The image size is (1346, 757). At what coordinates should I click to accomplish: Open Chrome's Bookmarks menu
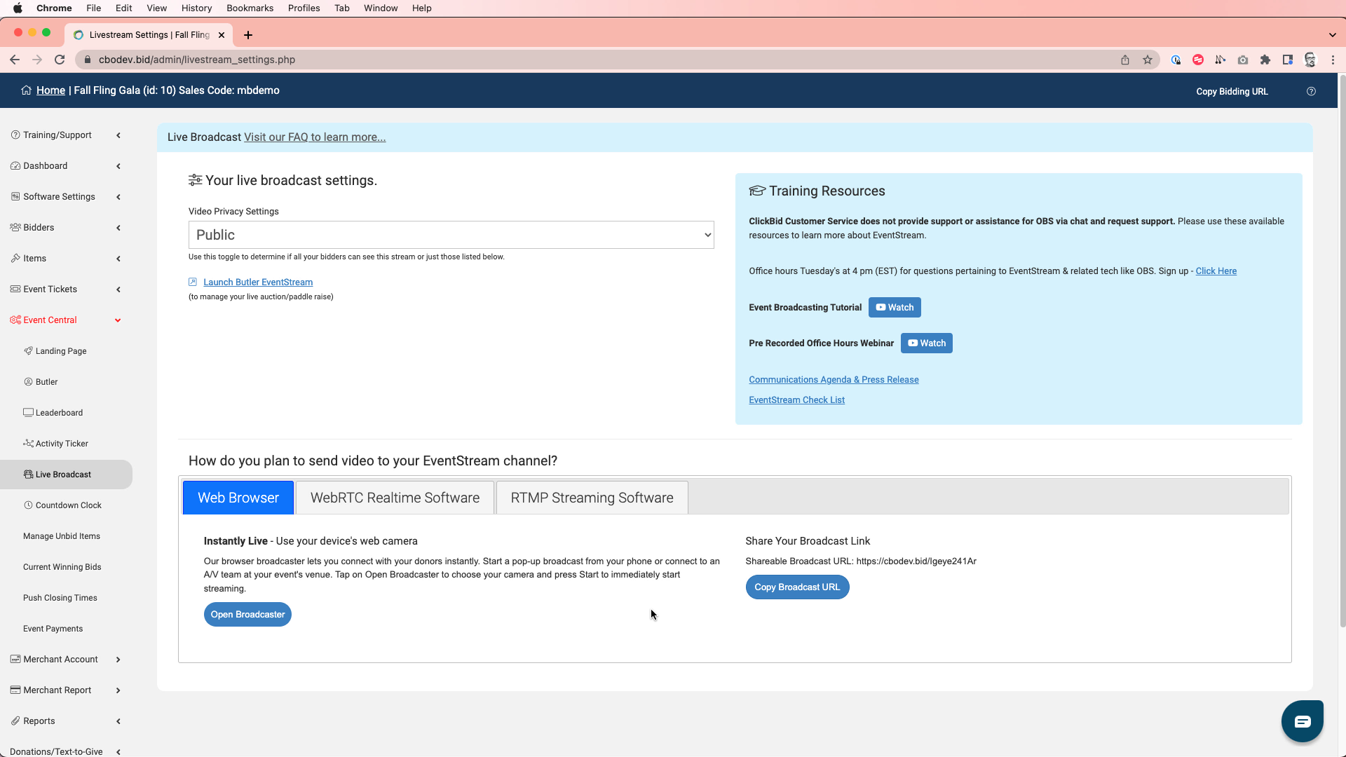click(250, 8)
